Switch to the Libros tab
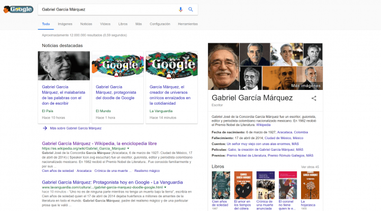The image size is (381, 211). [x=123, y=24]
